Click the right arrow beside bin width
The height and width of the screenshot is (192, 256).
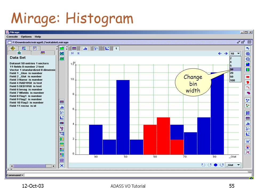[226, 53]
